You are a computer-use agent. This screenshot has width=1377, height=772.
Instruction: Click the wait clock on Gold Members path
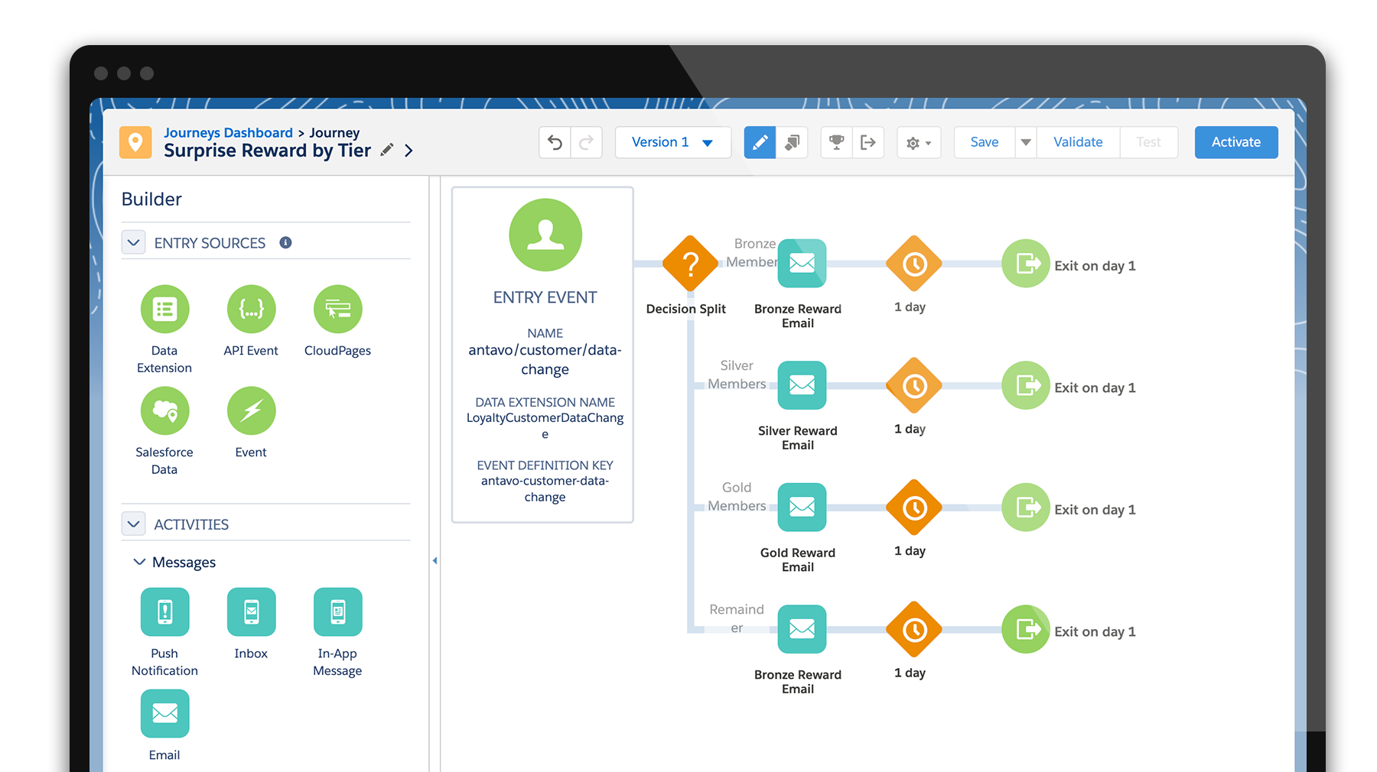914,508
